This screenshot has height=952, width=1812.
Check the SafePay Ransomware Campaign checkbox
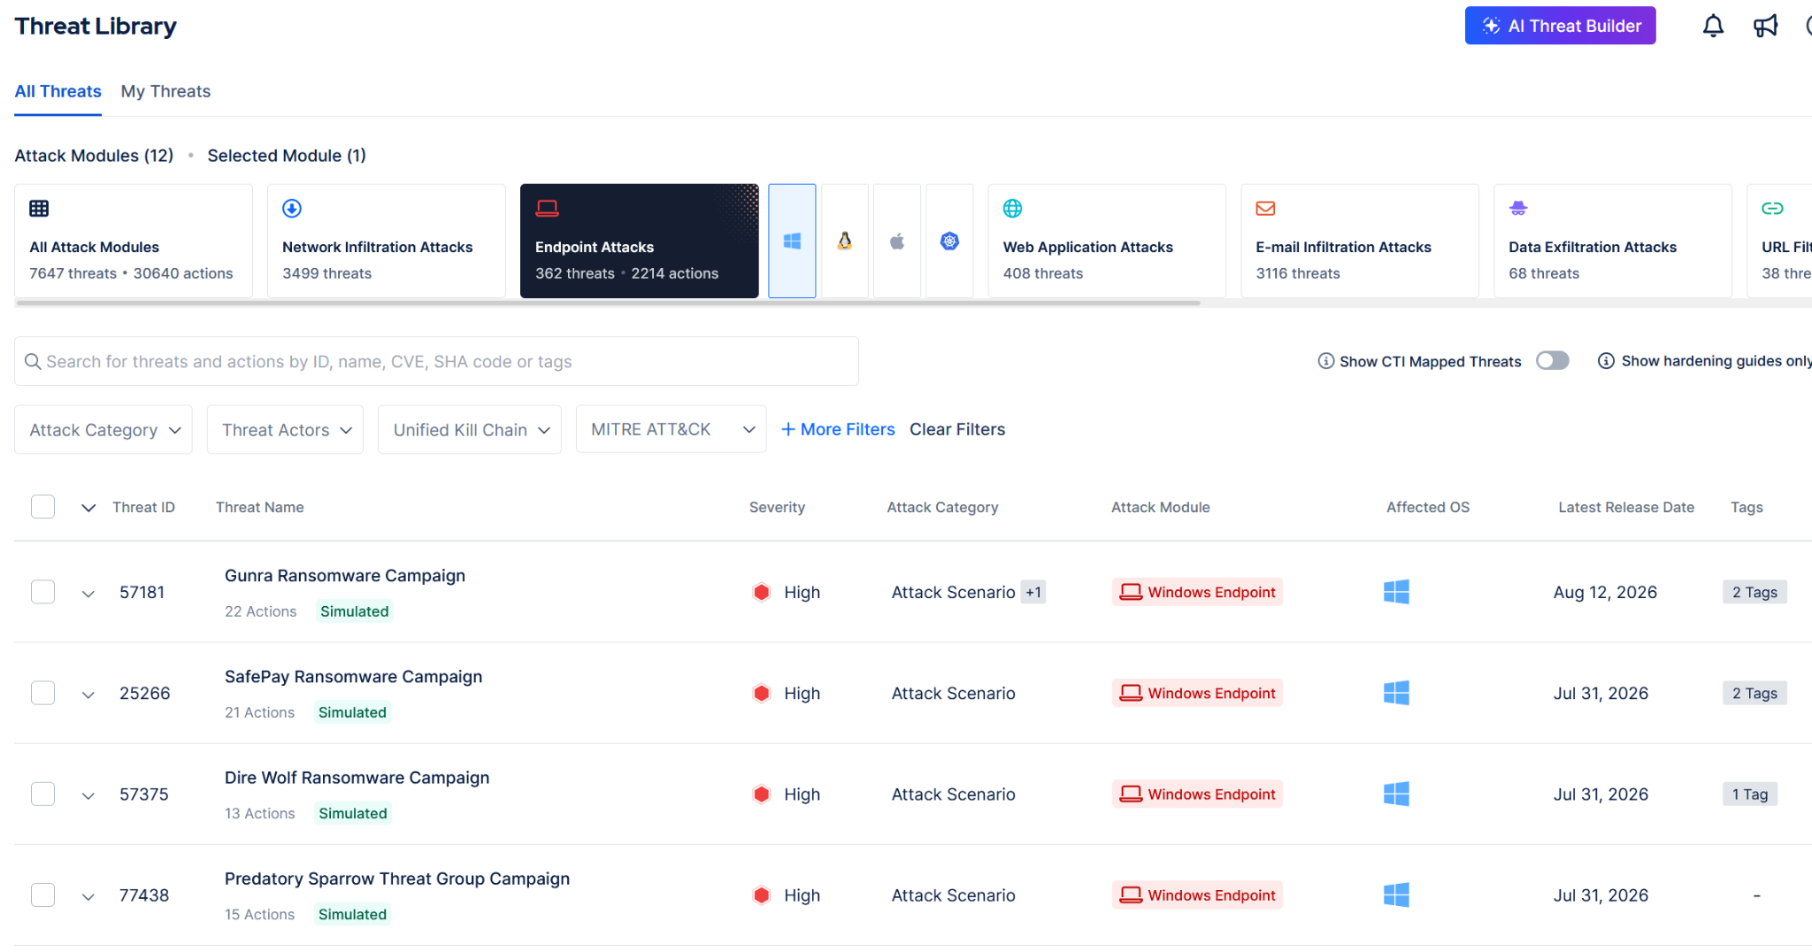click(42, 693)
